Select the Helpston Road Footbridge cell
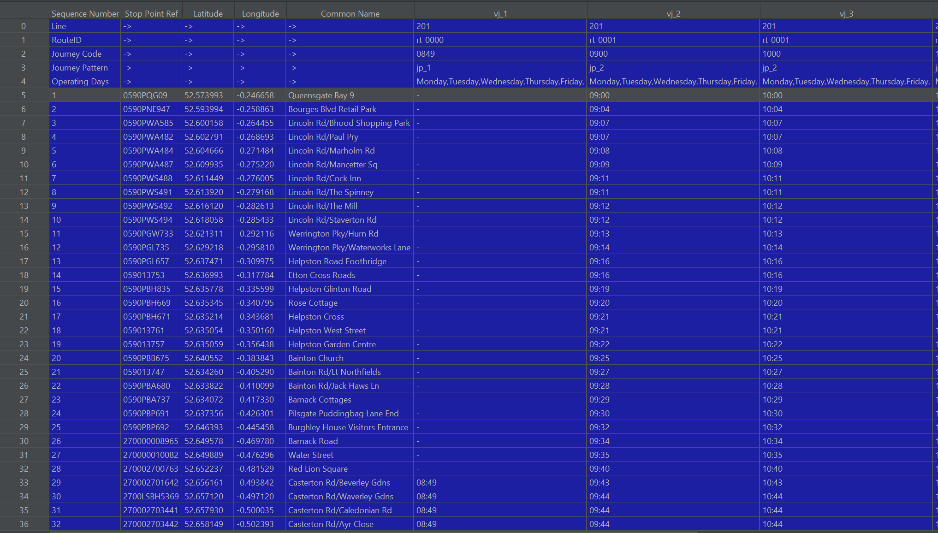This screenshot has height=533, width=938. pos(350,261)
